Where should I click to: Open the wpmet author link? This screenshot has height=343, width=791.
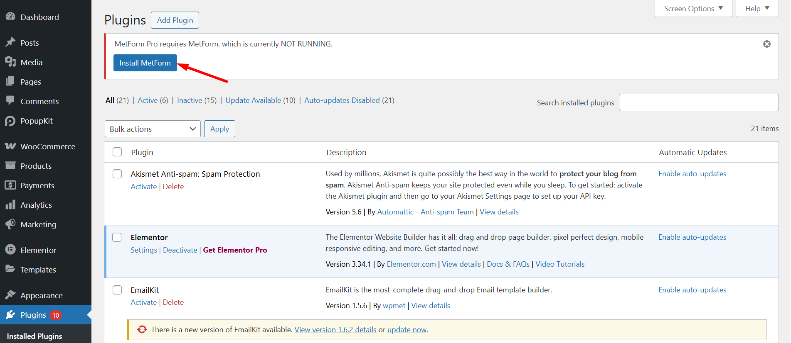click(394, 306)
